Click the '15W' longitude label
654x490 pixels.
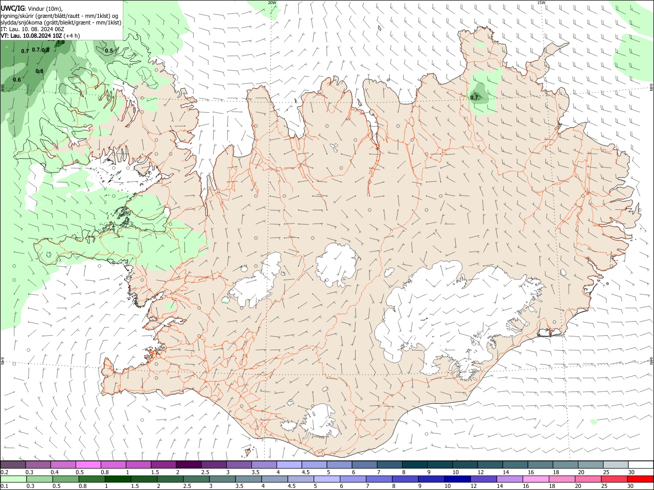[x=542, y=3]
